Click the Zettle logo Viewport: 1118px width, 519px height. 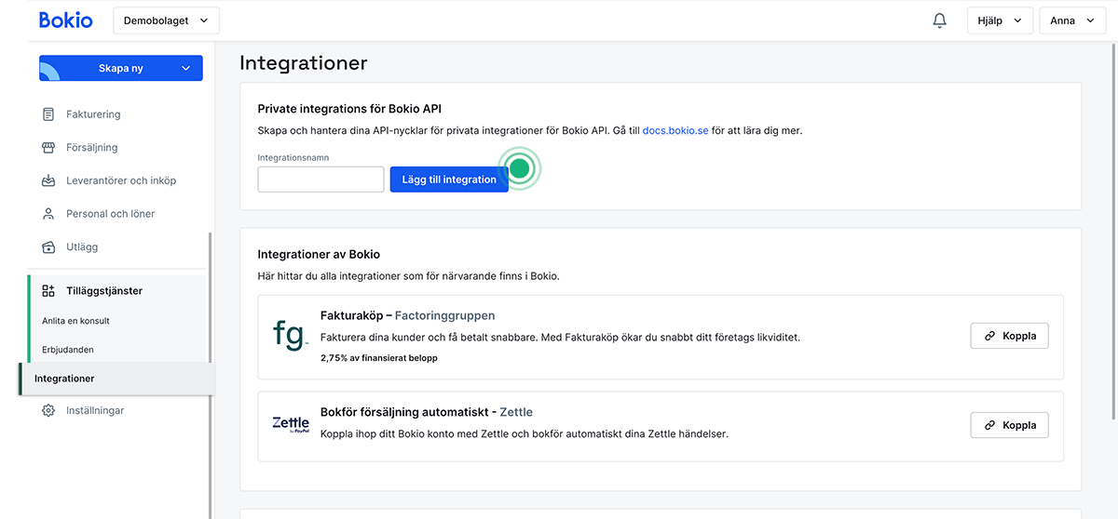[290, 424]
